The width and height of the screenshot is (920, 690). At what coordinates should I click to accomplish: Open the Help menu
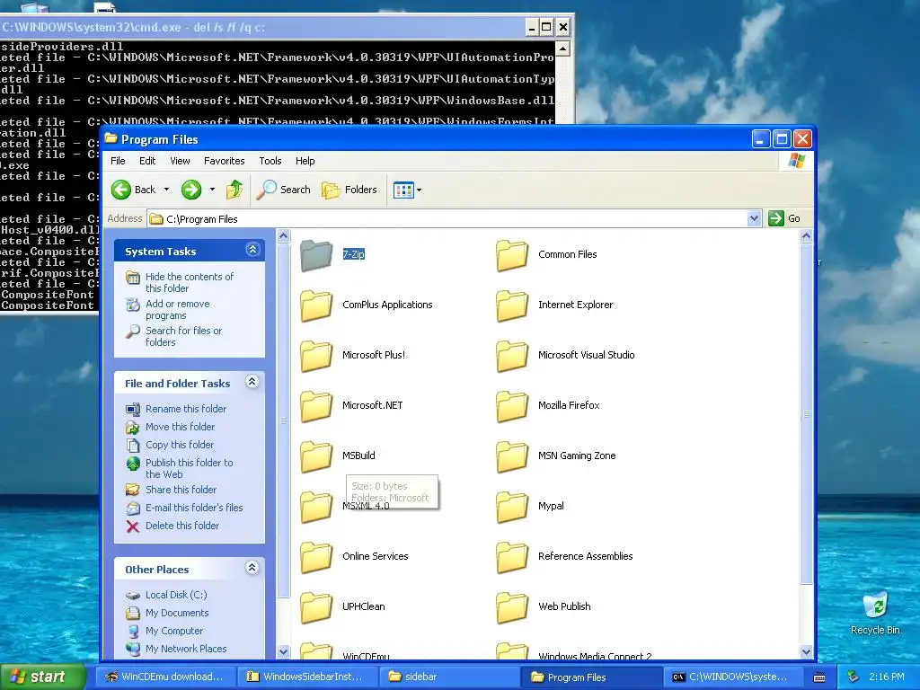pyautogui.click(x=305, y=161)
